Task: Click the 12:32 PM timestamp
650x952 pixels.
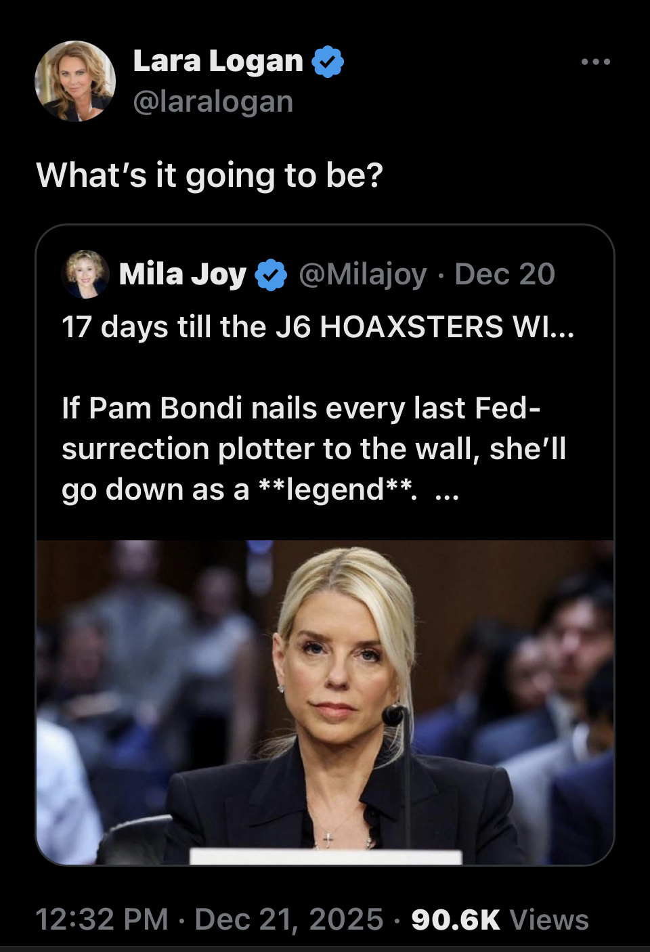Action: point(102,919)
